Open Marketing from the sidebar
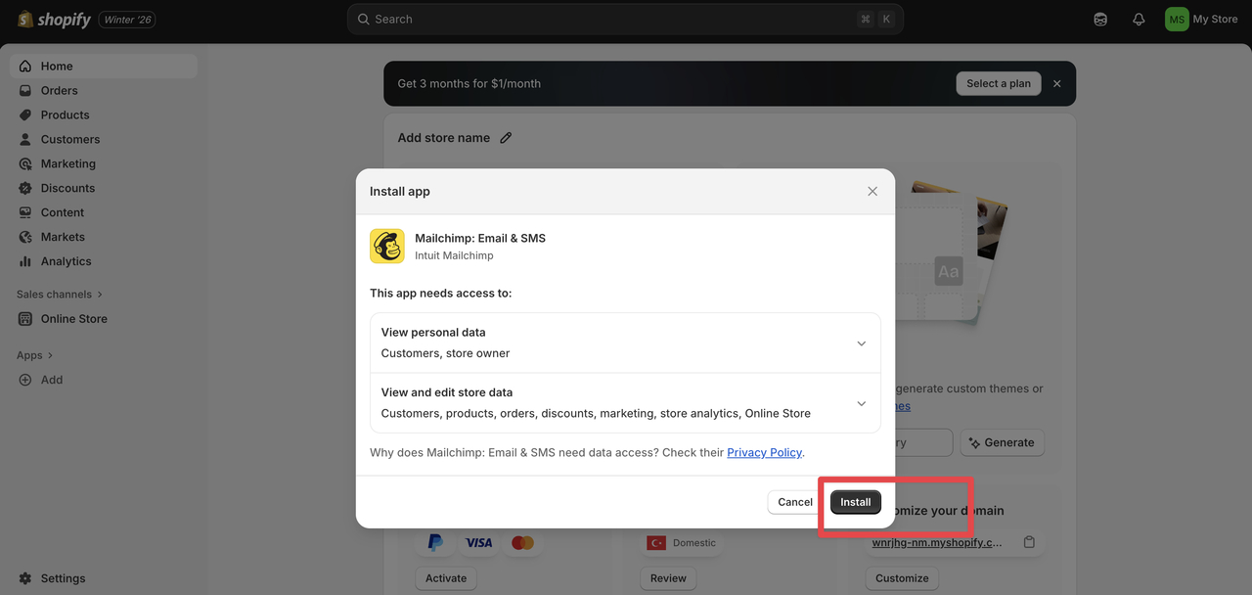 pos(67,163)
